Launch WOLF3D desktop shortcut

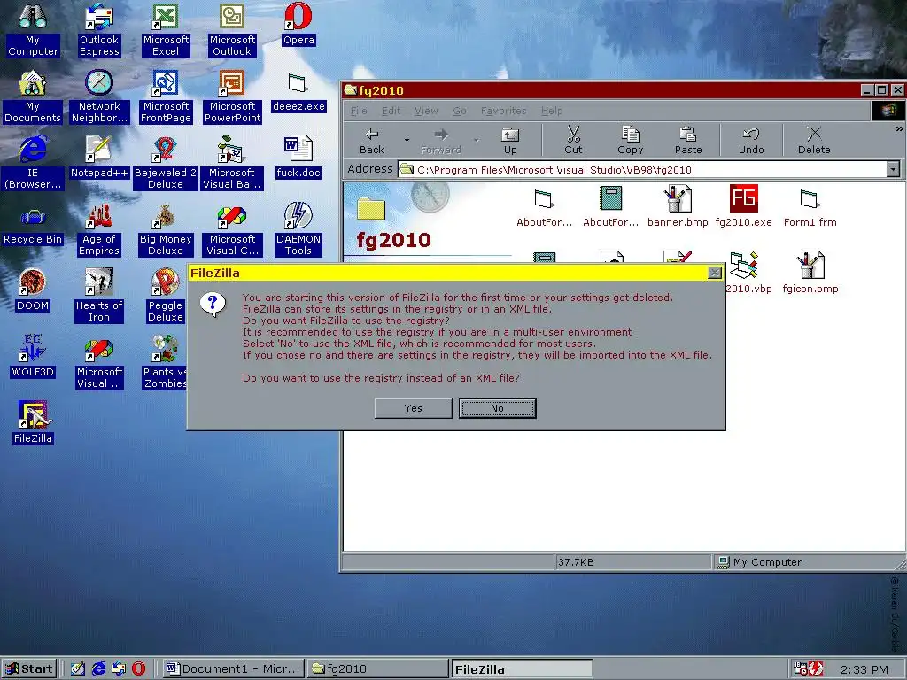click(33, 357)
